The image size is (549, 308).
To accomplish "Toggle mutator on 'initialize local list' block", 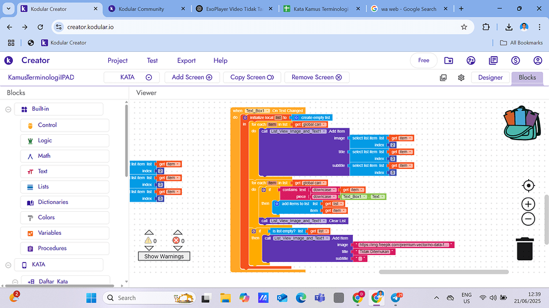I will coord(245,118).
